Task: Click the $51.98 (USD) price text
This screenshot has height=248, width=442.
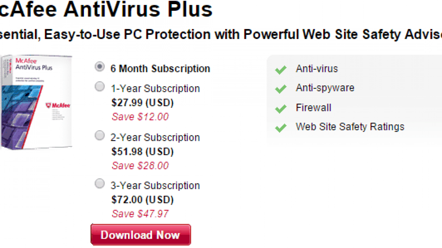Action: [143, 152]
